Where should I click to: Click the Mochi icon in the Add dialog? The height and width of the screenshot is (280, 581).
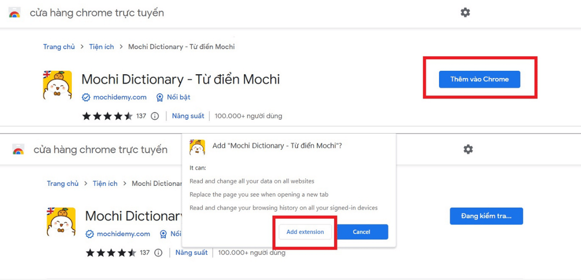click(x=197, y=147)
